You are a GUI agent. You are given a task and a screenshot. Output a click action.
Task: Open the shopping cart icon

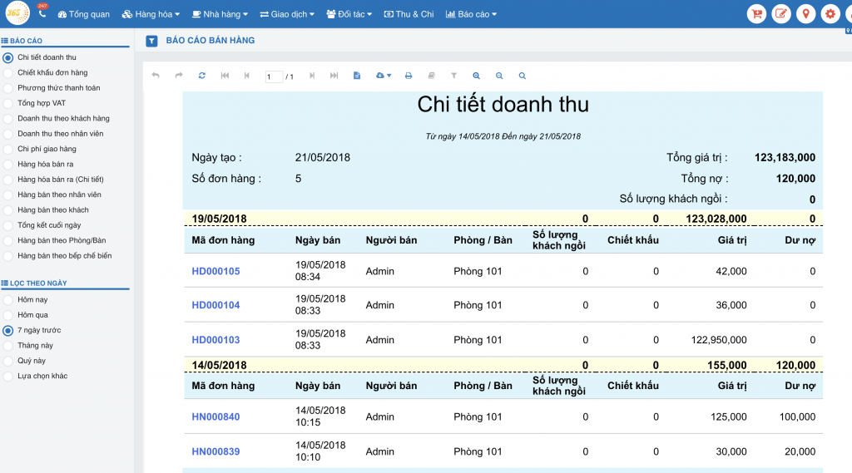pyautogui.click(x=756, y=14)
